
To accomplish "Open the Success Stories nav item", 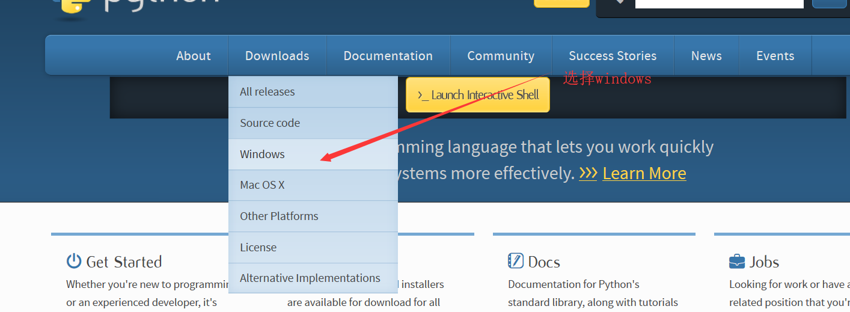I will click(613, 56).
